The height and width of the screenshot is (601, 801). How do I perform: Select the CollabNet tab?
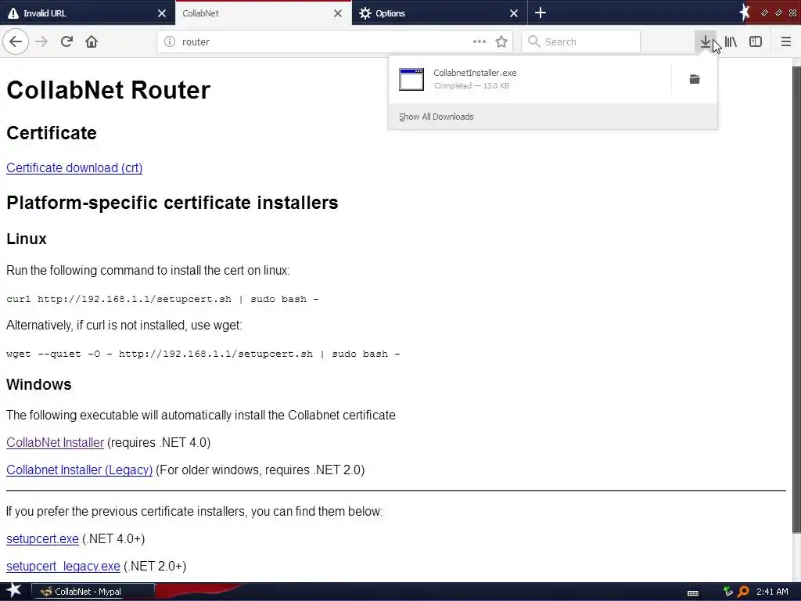[x=264, y=13]
